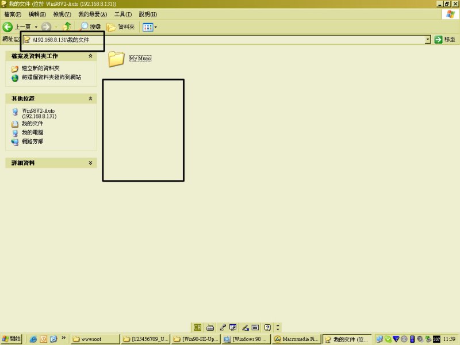
Task: Launch Internet Explorer from quick launch
Action: click(33, 339)
